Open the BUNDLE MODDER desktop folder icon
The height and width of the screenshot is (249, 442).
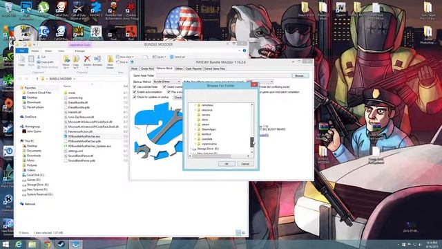(x=323, y=155)
